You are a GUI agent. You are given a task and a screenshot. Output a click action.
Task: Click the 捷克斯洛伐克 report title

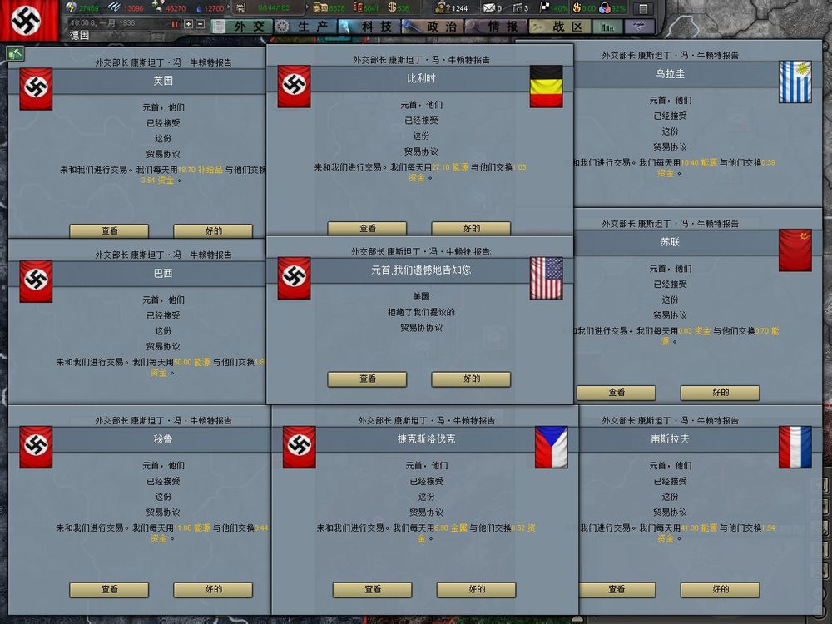tap(426, 439)
